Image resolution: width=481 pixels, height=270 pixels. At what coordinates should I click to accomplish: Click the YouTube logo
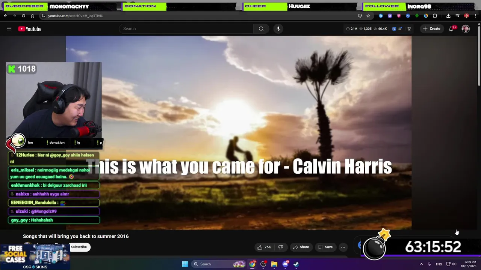(x=30, y=29)
